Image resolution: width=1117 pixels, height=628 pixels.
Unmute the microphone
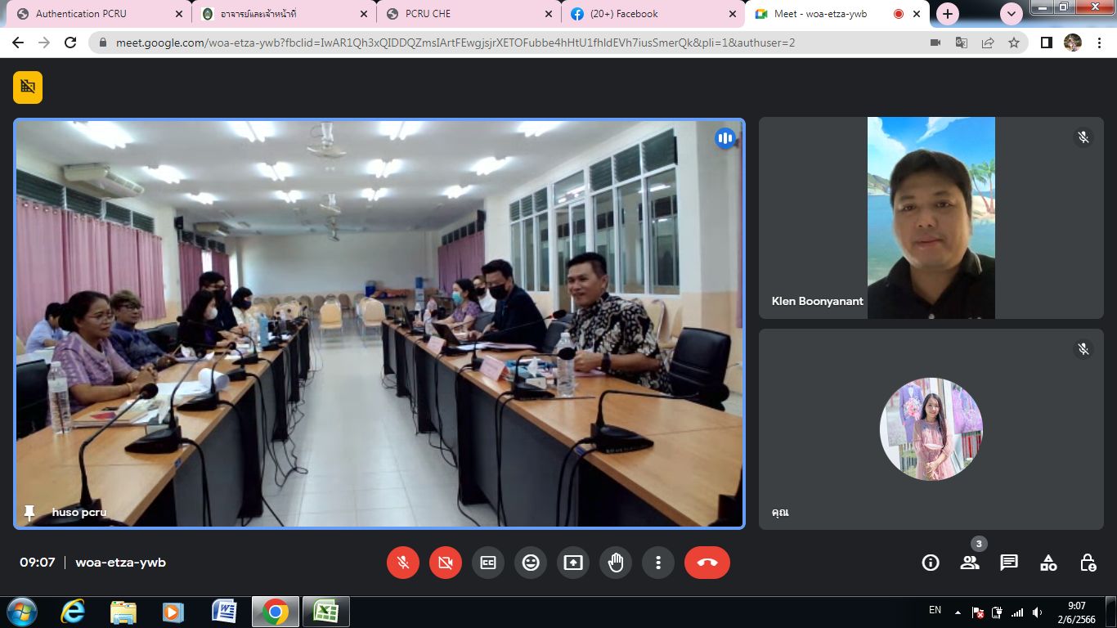[x=403, y=563]
